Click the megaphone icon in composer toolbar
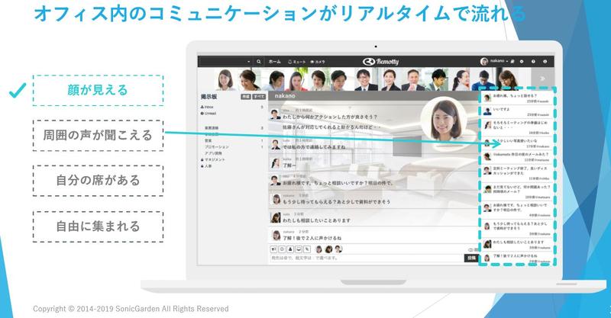611x318 pixels. tap(274, 249)
